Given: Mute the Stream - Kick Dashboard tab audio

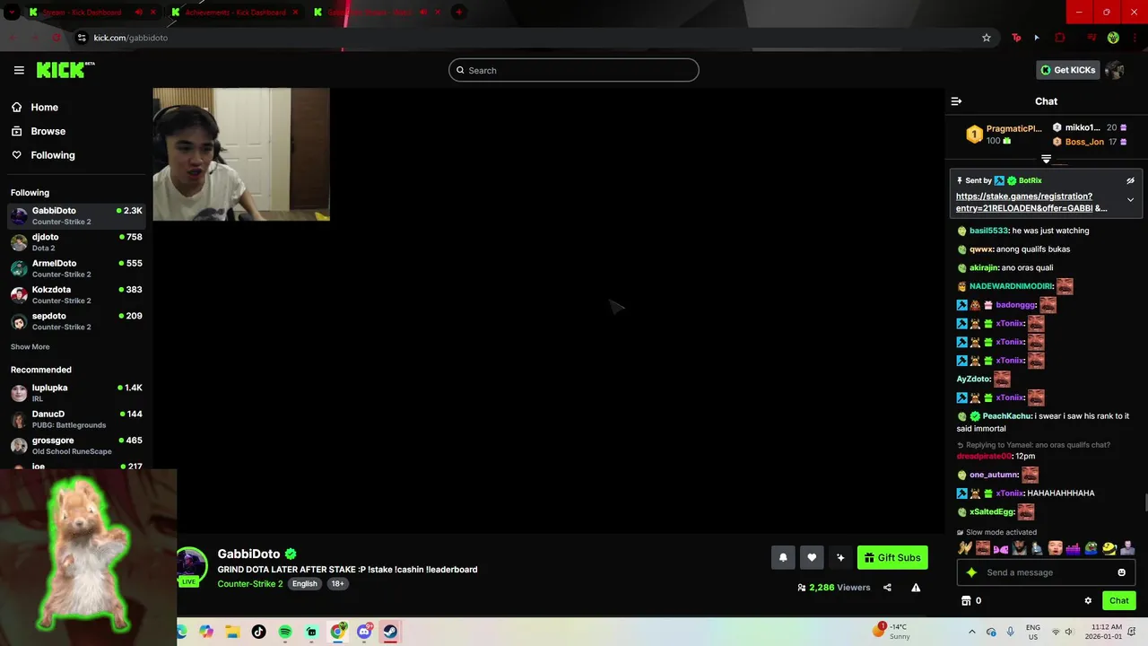Looking at the screenshot, I should (x=138, y=12).
